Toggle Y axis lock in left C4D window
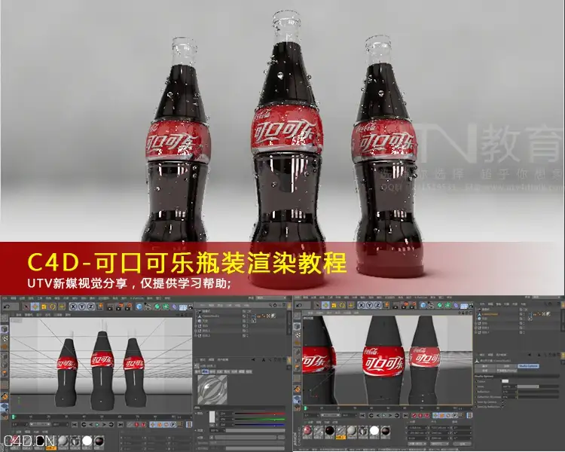 click(x=82, y=307)
